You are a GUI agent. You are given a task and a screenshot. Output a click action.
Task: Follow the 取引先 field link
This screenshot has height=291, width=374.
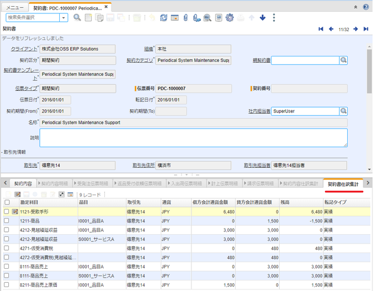click(31, 165)
